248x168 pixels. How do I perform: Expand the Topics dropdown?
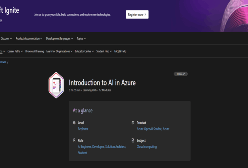click(81, 39)
